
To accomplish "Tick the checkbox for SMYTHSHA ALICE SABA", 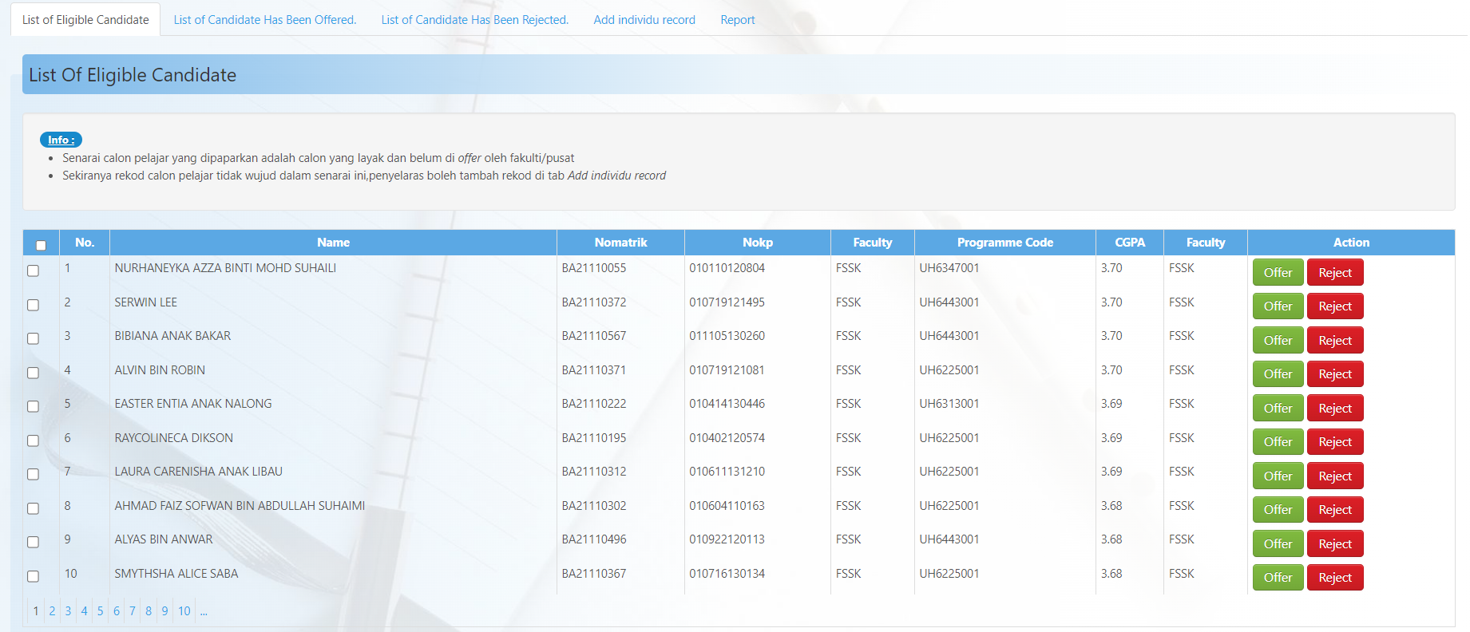I will click(34, 576).
